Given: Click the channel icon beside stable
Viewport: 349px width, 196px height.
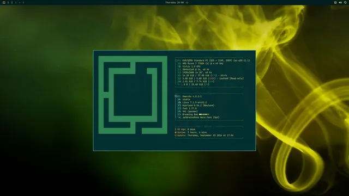Looking at the screenshot, I should (x=180, y=100).
